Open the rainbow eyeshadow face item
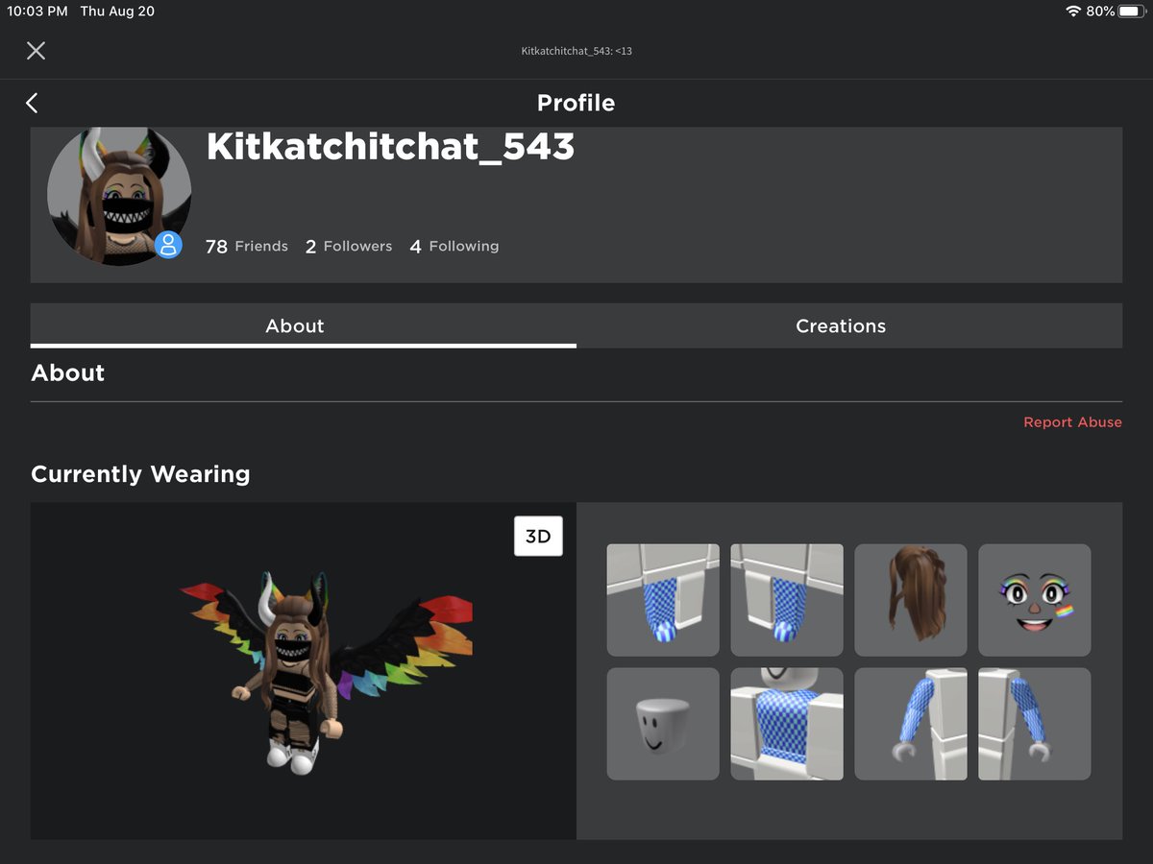The height and width of the screenshot is (864, 1153). point(1035,600)
